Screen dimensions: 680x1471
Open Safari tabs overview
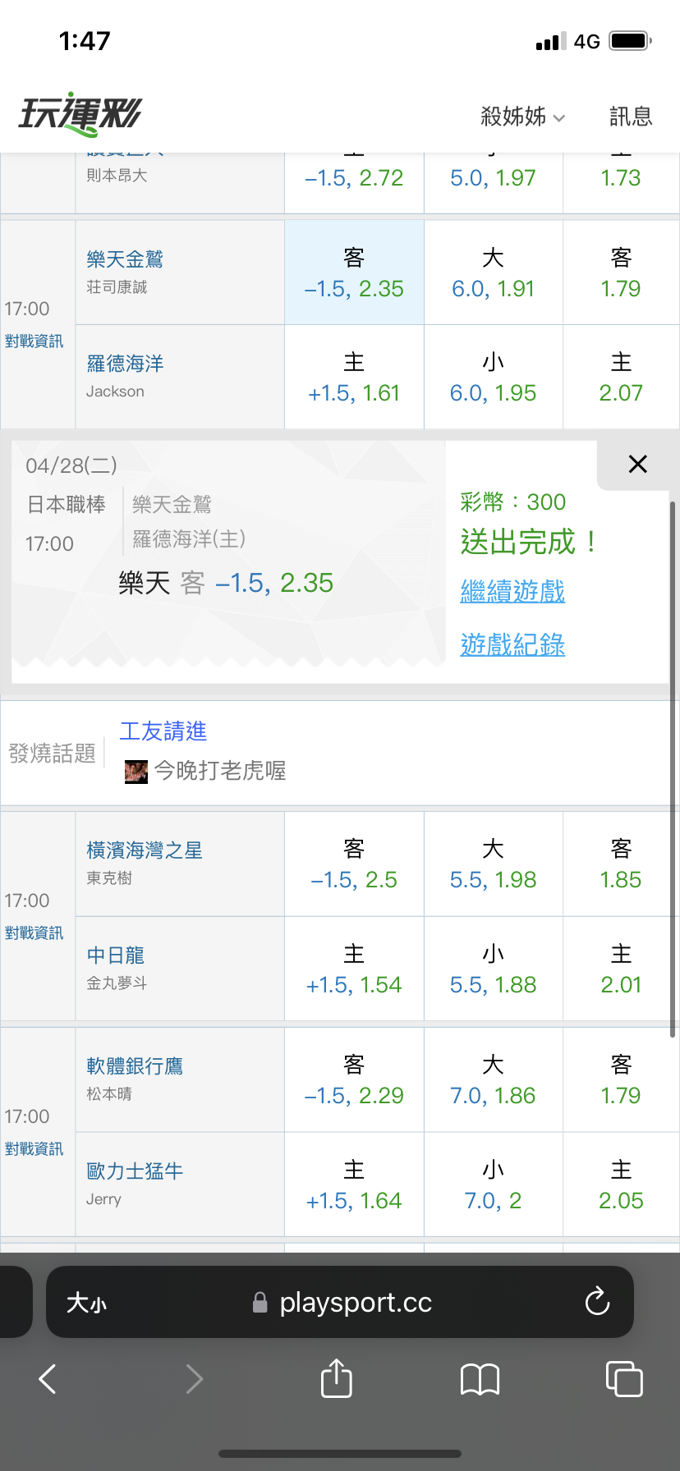click(623, 1378)
